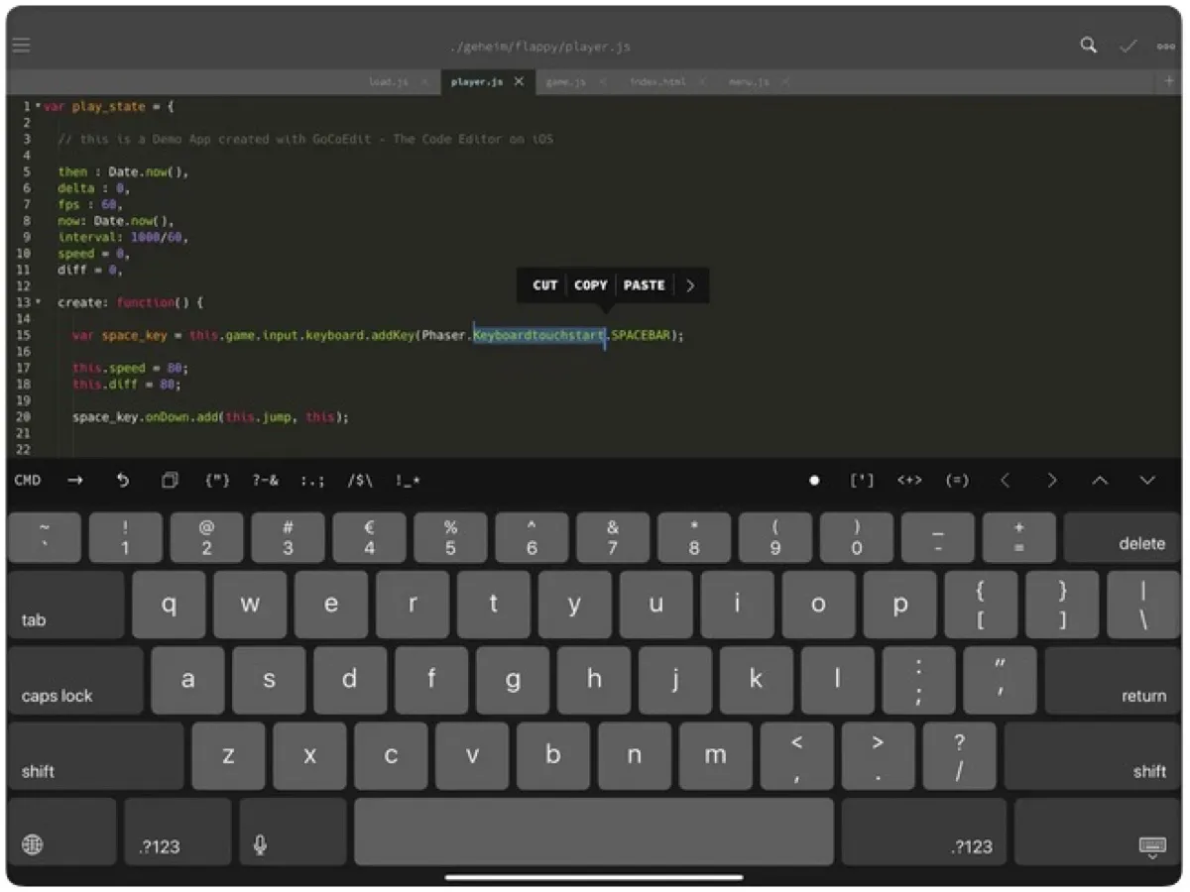Toggle the caps lock key
Viewport: 1190px width, 892px height.
click(75, 681)
